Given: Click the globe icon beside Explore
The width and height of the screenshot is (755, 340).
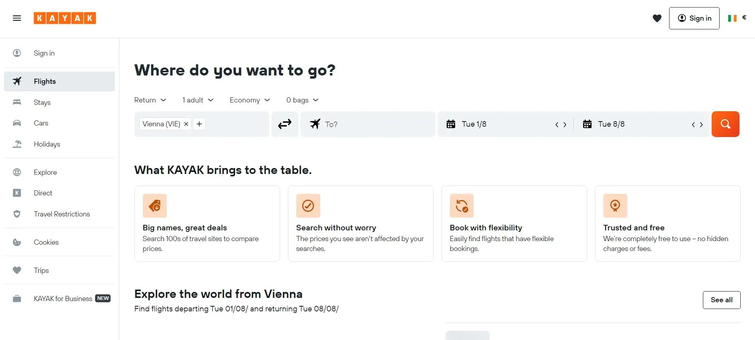Looking at the screenshot, I should pyautogui.click(x=17, y=172).
